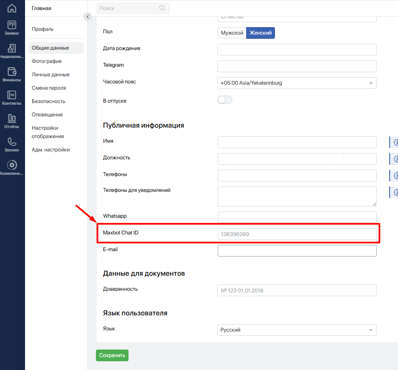The height and width of the screenshot is (370, 398).
Task: Open the Часовой пояс dropdown
Action: click(297, 83)
